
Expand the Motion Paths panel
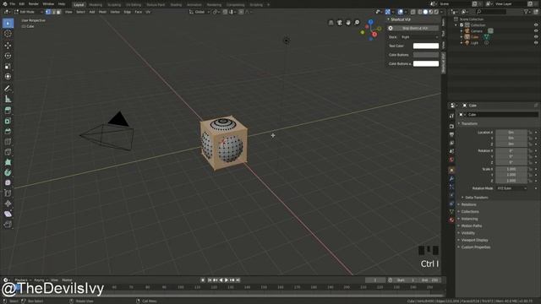pos(472,225)
